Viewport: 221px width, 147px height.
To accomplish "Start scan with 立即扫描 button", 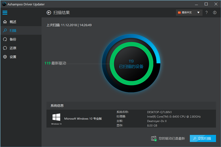I will pyautogui.click(x=203, y=138).
